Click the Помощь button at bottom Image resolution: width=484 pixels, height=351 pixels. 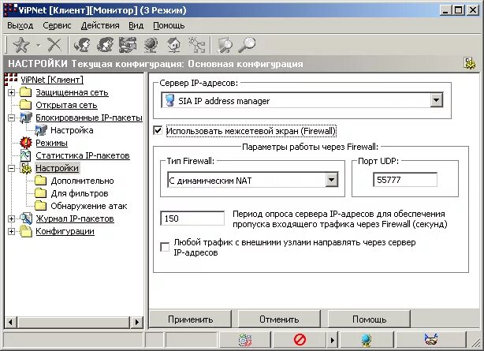(x=369, y=319)
